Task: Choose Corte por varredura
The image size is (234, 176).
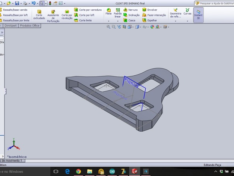Action: tap(88, 10)
